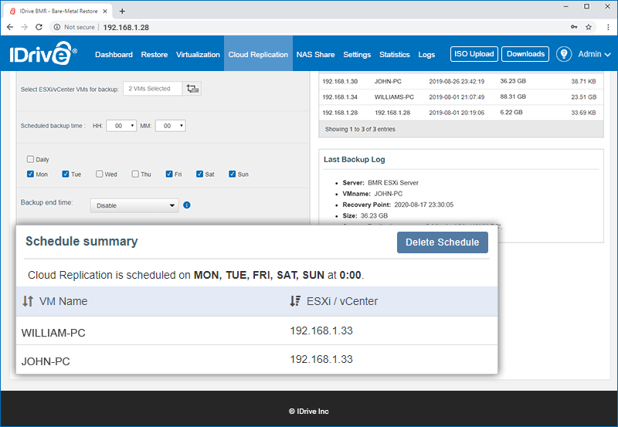Screen dimensions: 618x427
Task: Sort by ESXi / vCenter sort icon
Action: point(295,301)
